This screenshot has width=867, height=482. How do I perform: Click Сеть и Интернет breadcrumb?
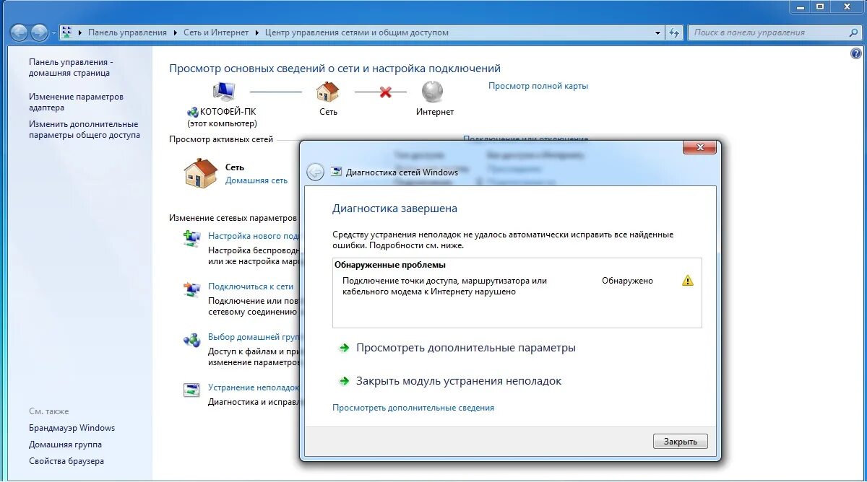(215, 32)
